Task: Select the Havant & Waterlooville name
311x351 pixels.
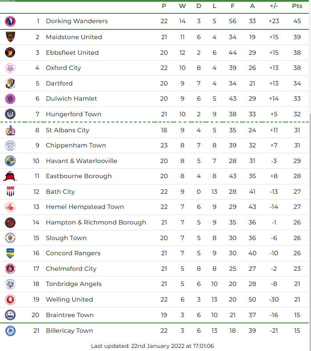Action: click(x=81, y=161)
